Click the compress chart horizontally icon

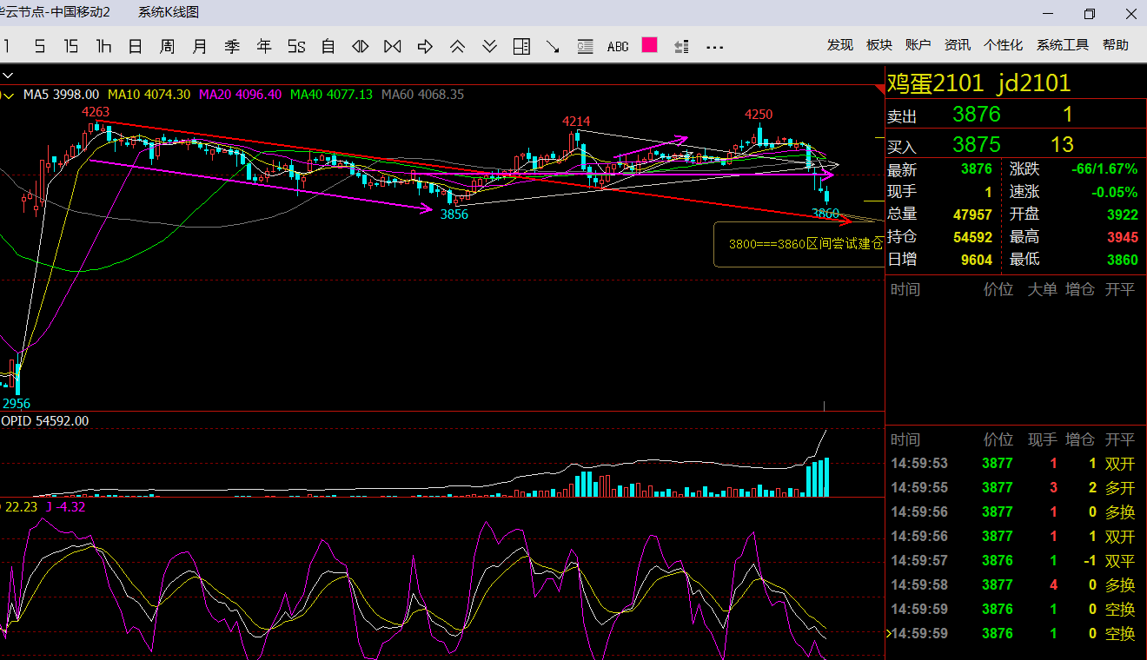tap(393, 46)
